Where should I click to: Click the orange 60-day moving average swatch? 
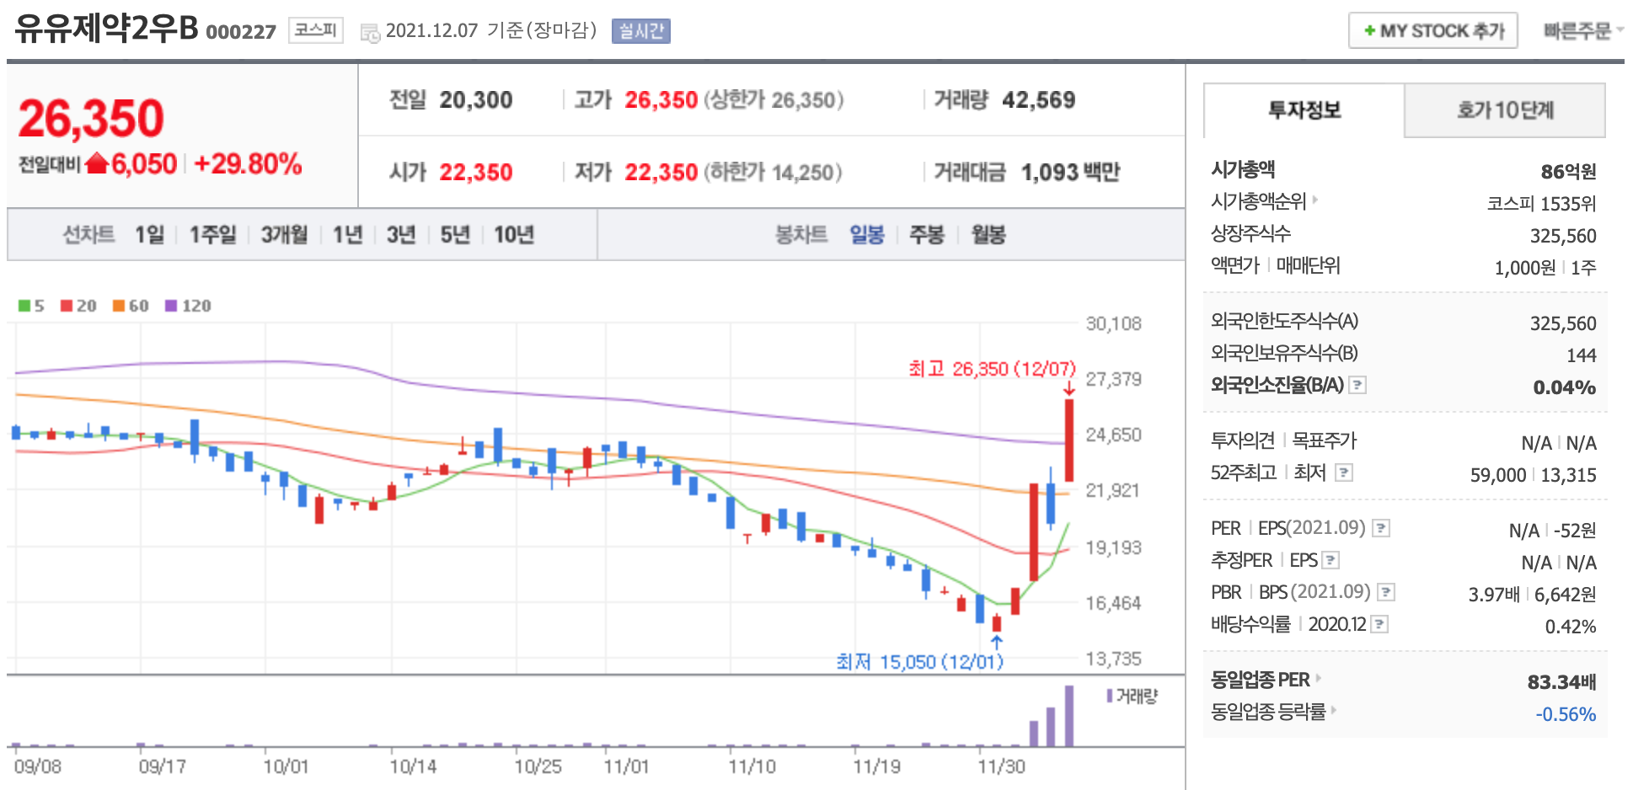pos(119,305)
